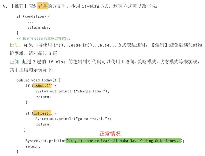Click the "change time." println line
This screenshot has width=205, height=156.
pos(72,91)
